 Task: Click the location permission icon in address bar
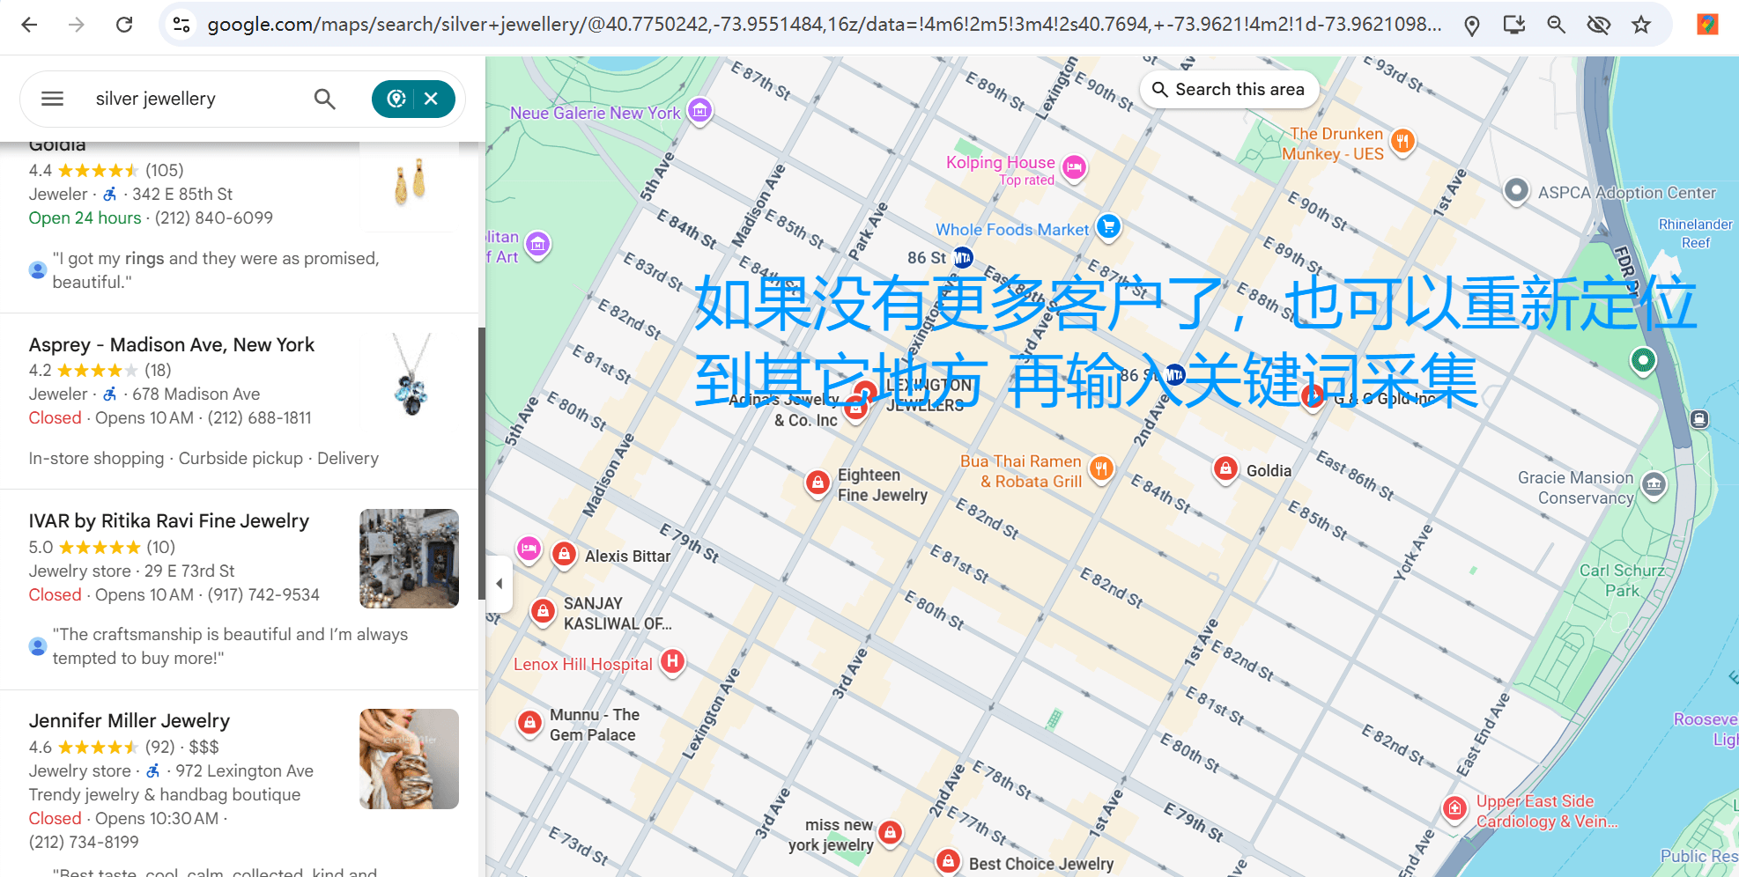[x=1471, y=26]
